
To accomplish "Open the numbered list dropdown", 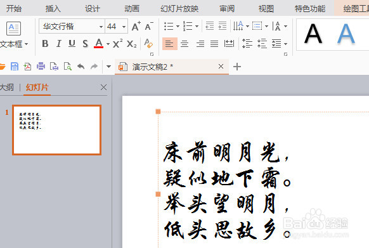I will click(197, 27).
